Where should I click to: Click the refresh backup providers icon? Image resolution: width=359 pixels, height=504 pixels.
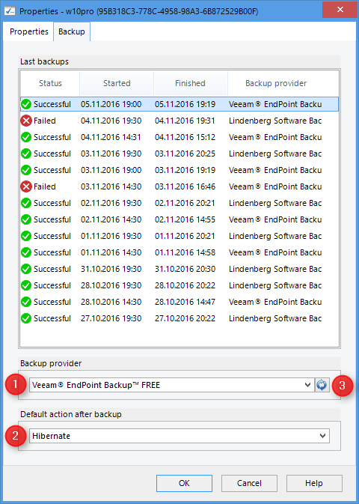click(322, 385)
